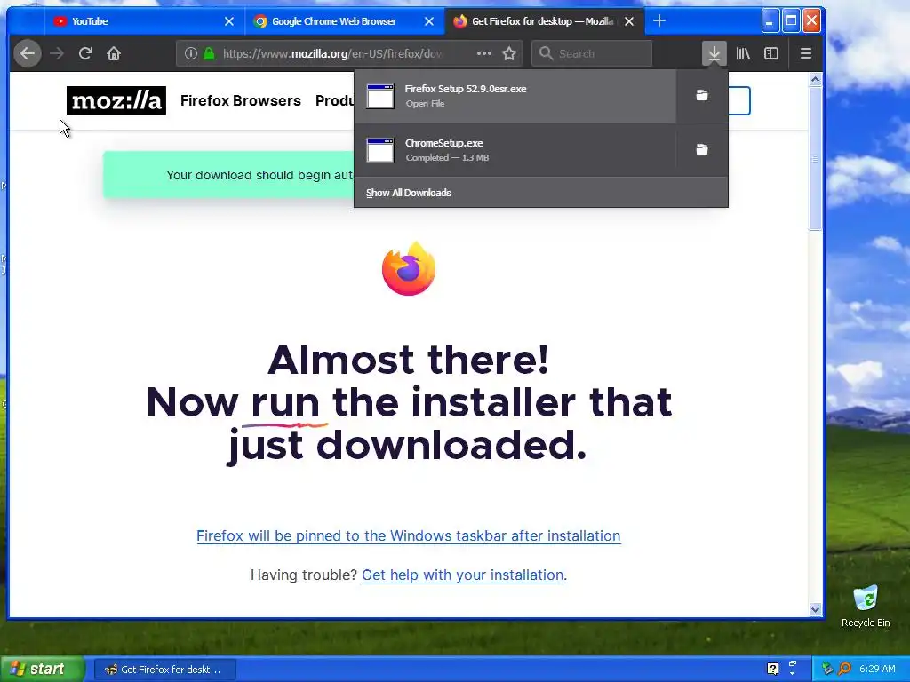The height and width of the screenshot is (682, 910).
Task: Follow Get help with your installation link
Action: point(462,575)
